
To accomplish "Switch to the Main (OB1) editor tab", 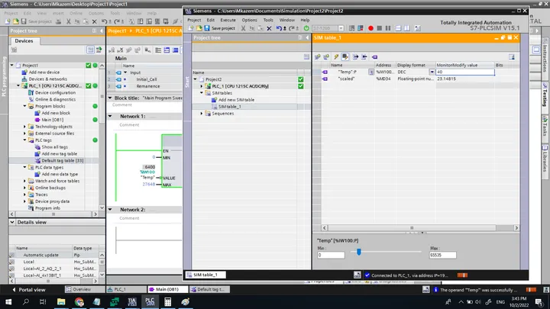I will [167, 289].
